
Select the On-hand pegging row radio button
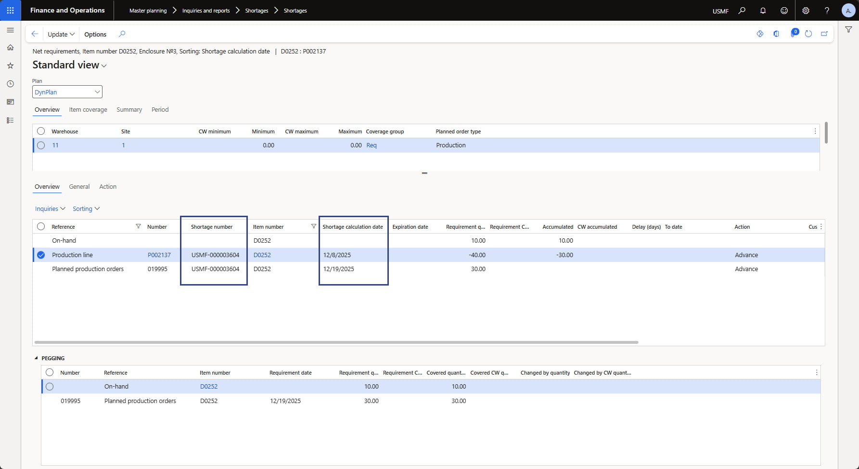click(50, 387)
